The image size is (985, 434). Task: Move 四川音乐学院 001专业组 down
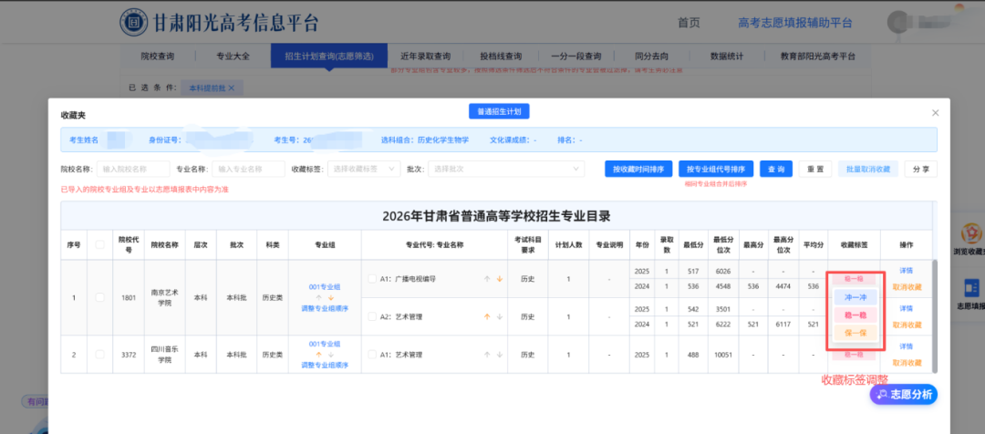pyautogui.click(x=331, y=355)
